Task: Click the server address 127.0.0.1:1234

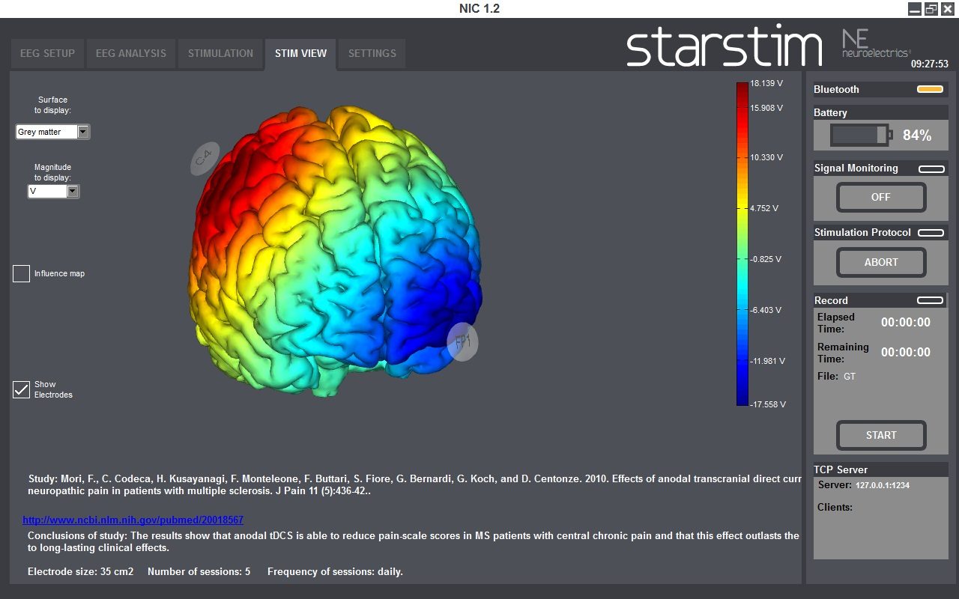Action: click(882, 485)
